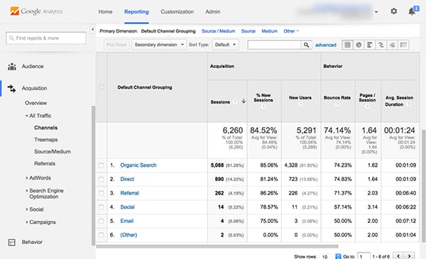Switch to Percentage pie chart view icon
The image size is (426, 259).
pyautogui.click(x=359, y=45)
